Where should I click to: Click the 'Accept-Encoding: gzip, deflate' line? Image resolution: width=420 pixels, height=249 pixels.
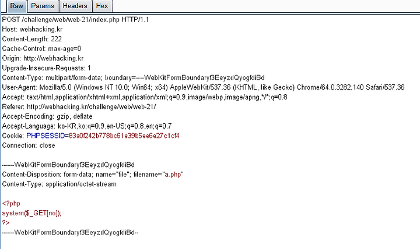click(47, 116)
